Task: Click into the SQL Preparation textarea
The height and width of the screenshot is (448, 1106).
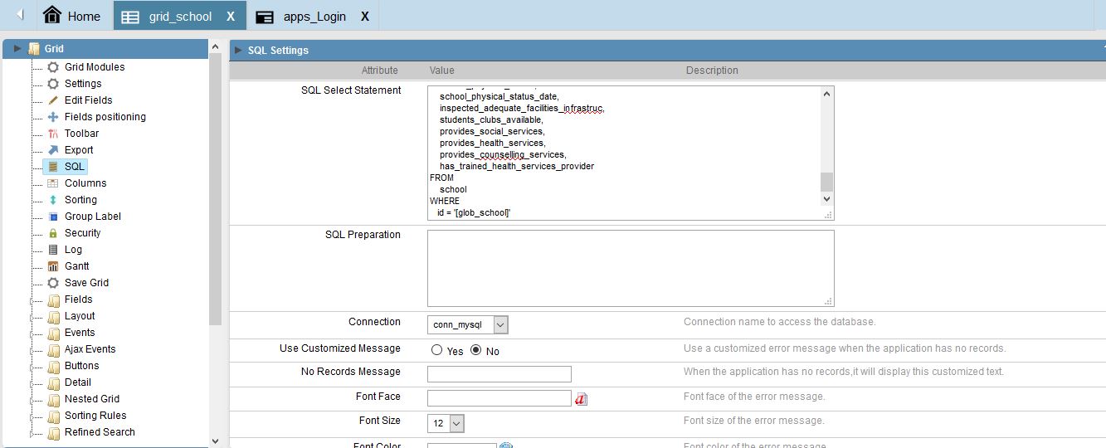Action: (631, 268)
